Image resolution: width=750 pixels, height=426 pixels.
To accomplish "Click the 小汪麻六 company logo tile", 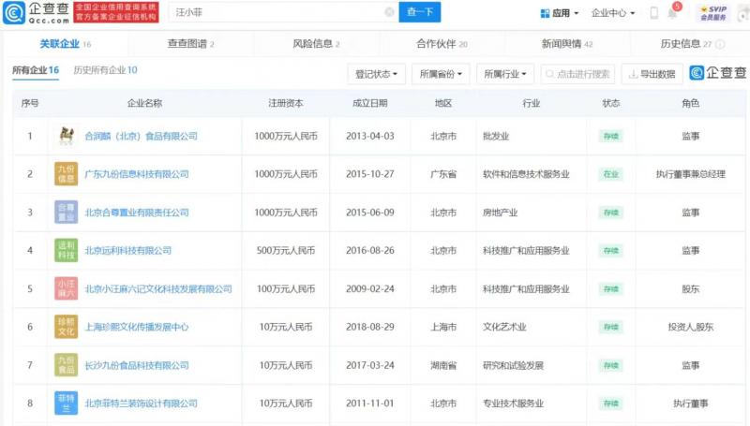I will [x=66, y=288].
